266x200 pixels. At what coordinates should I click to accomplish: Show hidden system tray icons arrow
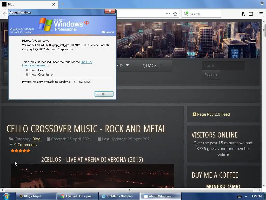[x=246, y=196]
